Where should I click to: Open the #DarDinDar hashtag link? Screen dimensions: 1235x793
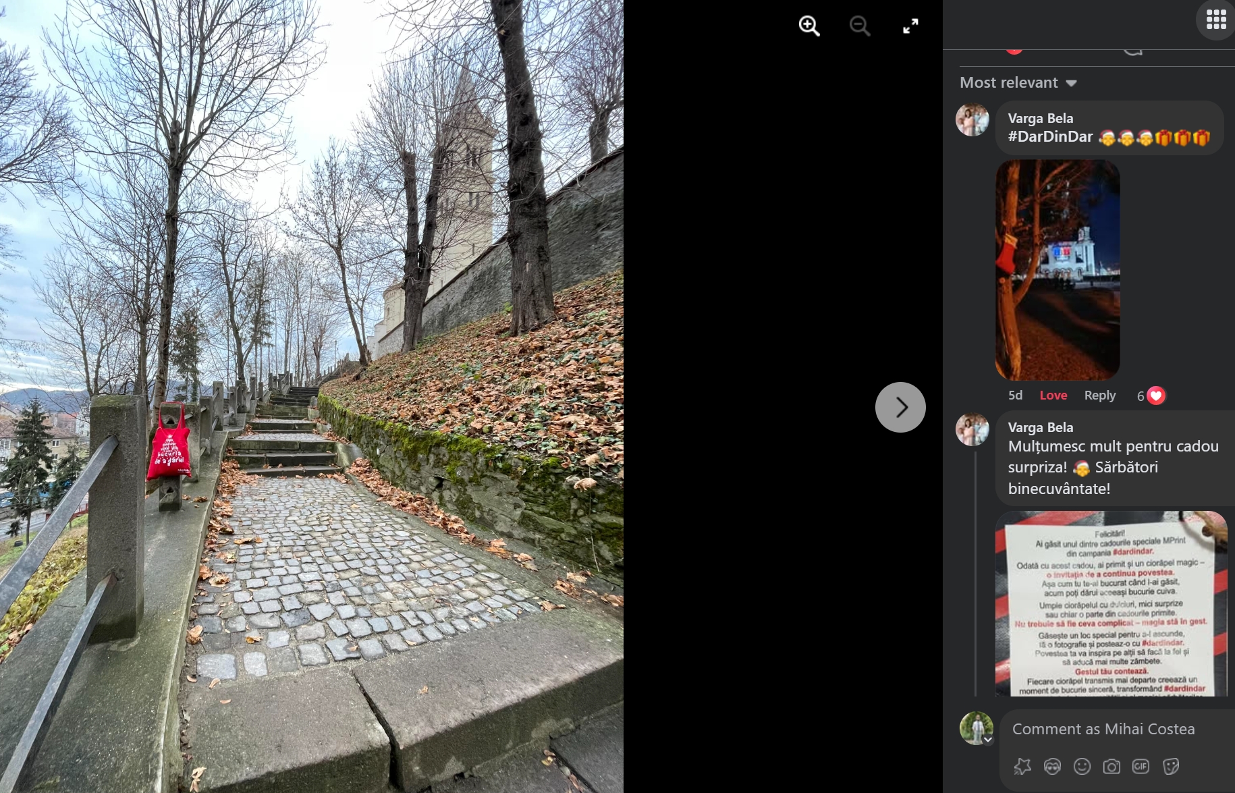click(1050, 137)
